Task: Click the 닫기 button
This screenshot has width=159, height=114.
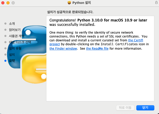Action: [x=145, y=108]
